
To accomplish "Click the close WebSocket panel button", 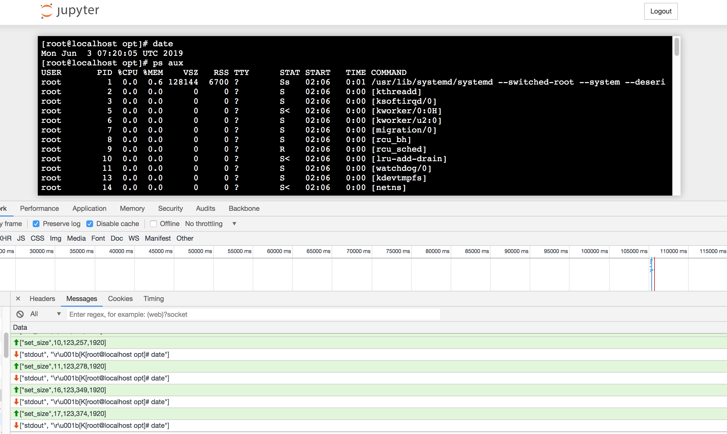I will [x=18, y=298].
